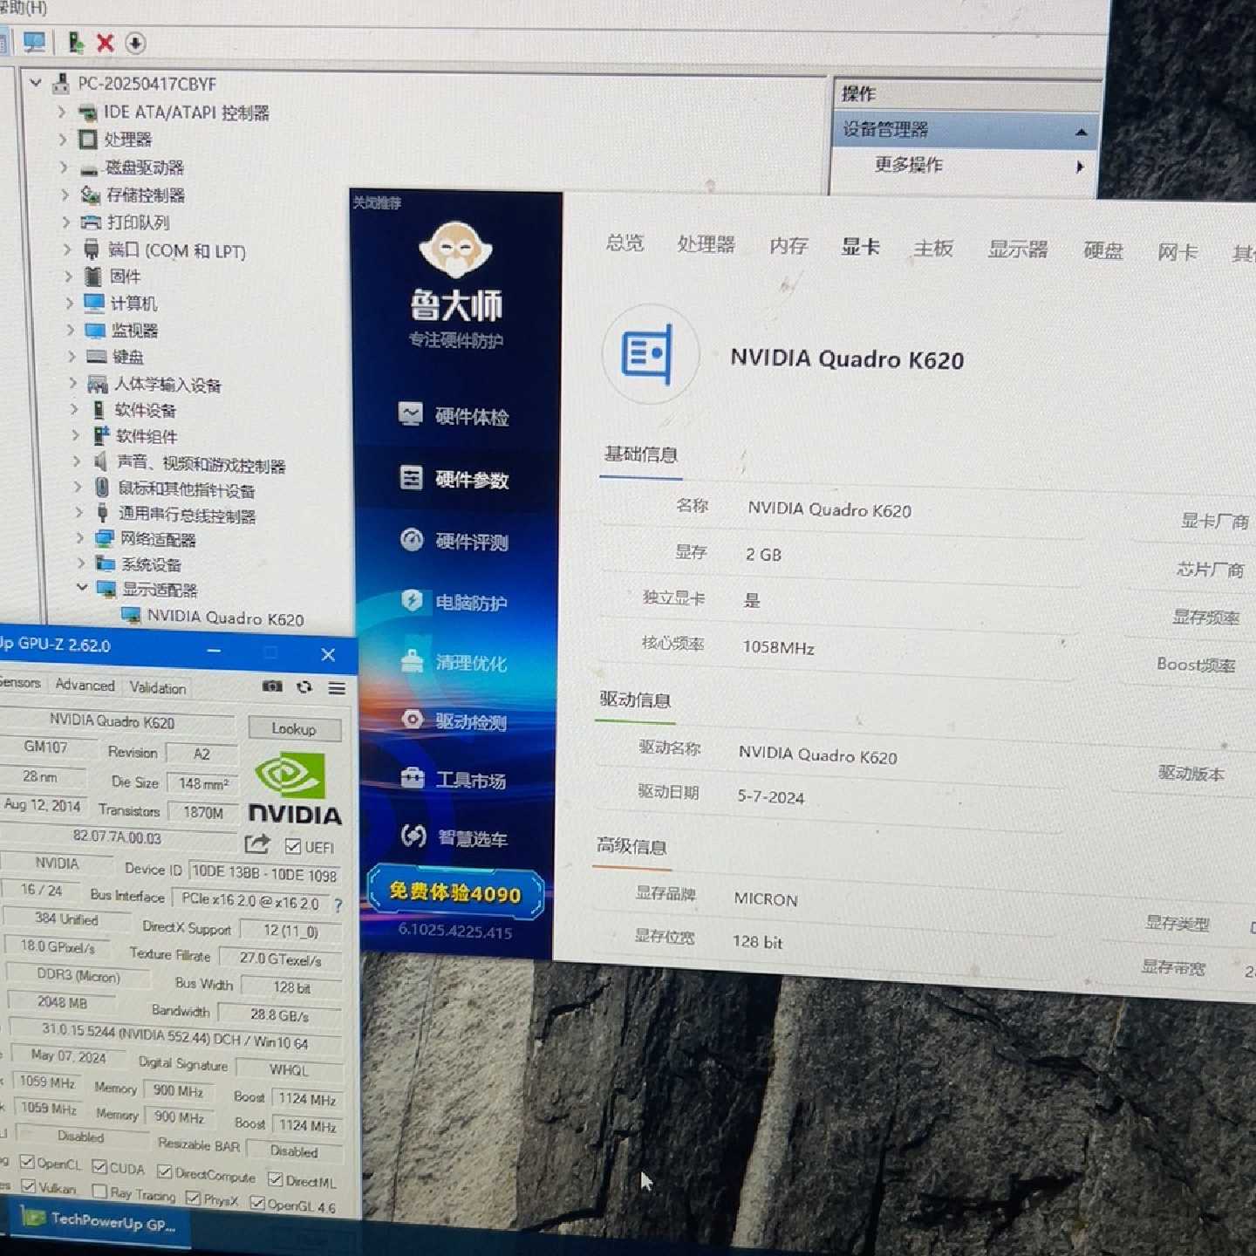Click the Lu Dashi monkey logo
Viewport: 1256px width, 1256px height.
click(x=455, y=250)
